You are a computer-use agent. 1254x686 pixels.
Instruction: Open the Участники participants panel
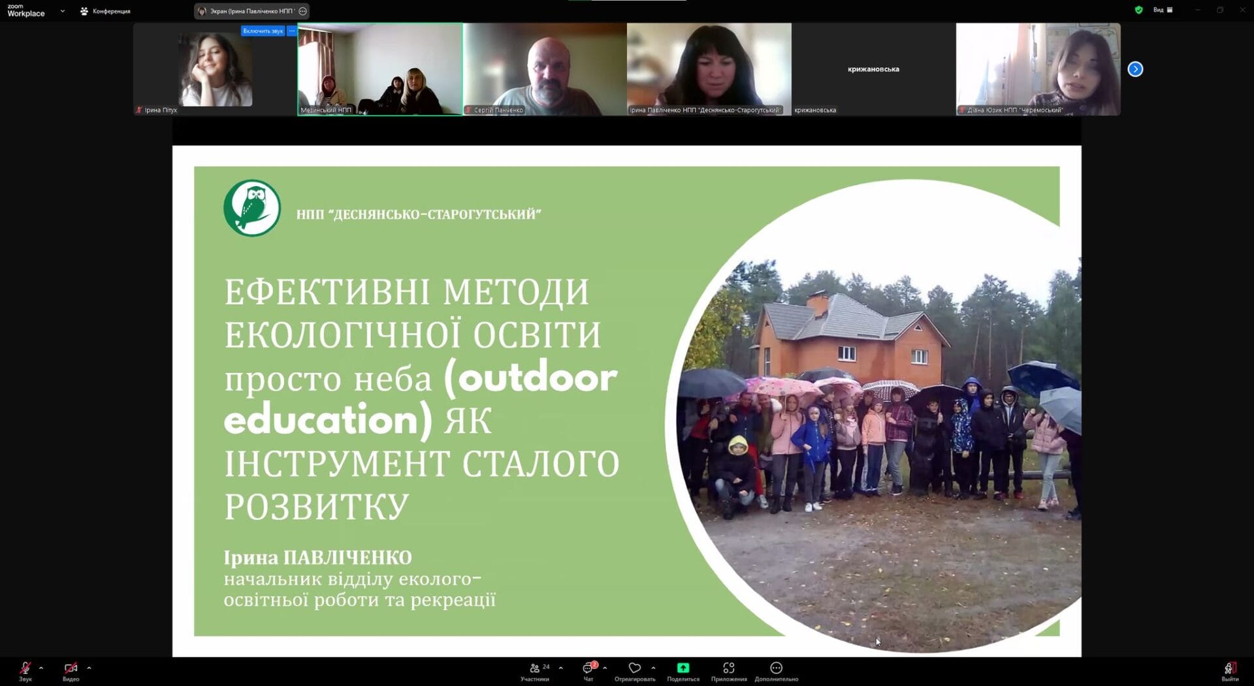click(535, 668)
